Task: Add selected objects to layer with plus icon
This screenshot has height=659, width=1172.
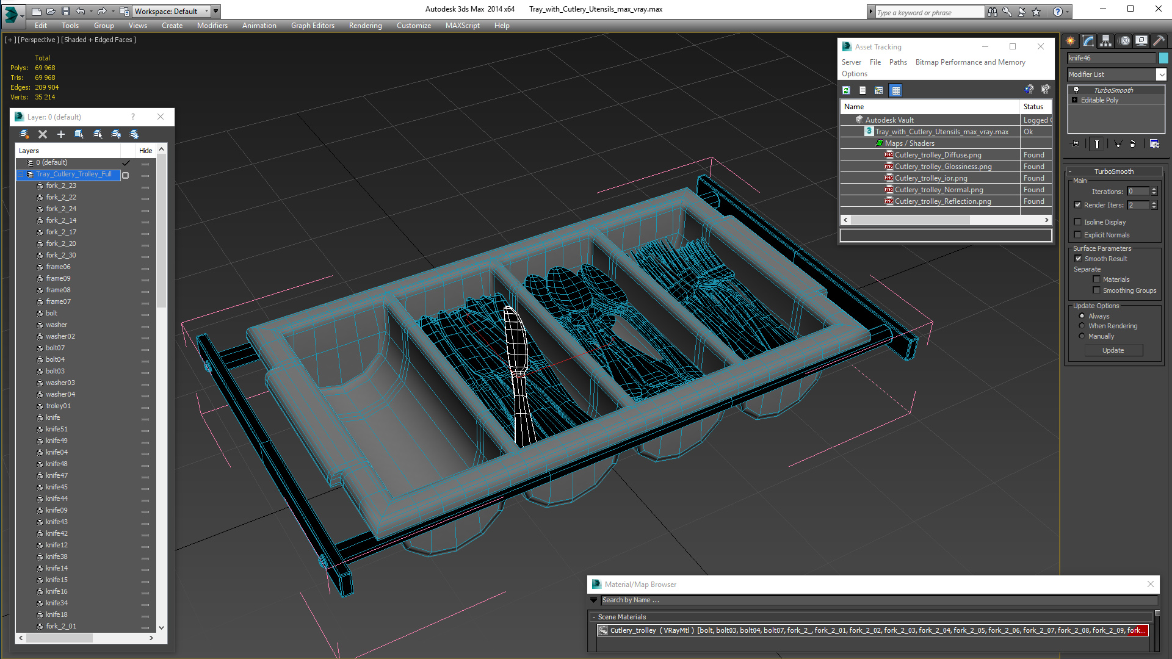Action: pyautogui.click(x=61, y=134)
